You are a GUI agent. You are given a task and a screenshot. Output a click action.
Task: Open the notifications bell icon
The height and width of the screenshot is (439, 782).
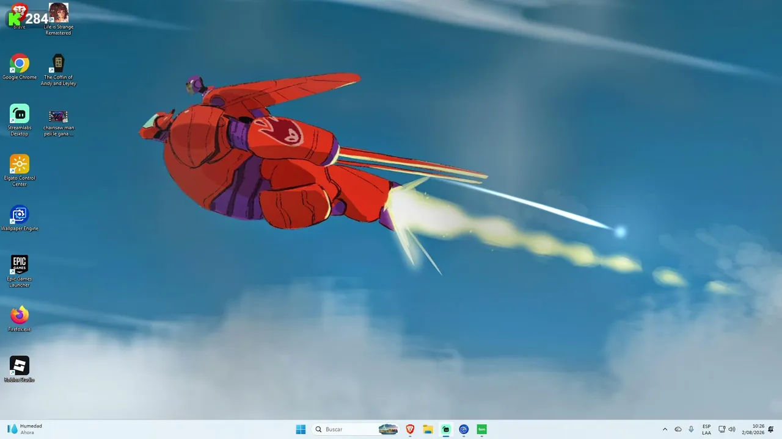(771, 429)
